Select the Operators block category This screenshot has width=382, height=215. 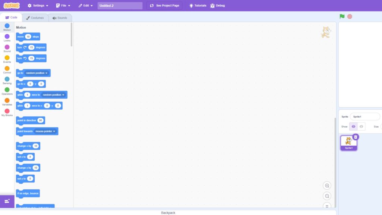[7, 91]
